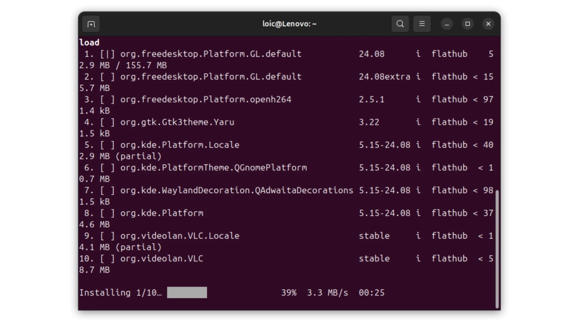Image resolution: width=579 pixels, height=325 pixels.
Task: Select text org.kde.PlatformTheme.QGnomePlatform
Action: click(214, 167)
